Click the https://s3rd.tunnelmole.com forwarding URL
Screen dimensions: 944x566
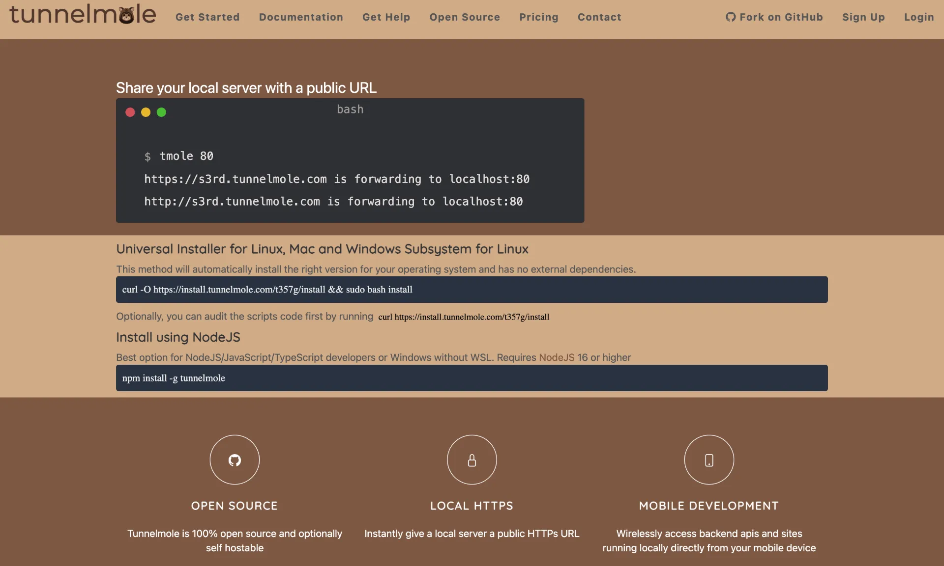click(x=235, y=179)
